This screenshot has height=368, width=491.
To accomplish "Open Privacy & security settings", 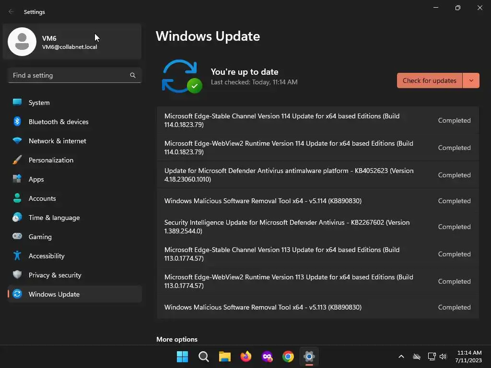I will pyautogui.click(x=75, y=275).
